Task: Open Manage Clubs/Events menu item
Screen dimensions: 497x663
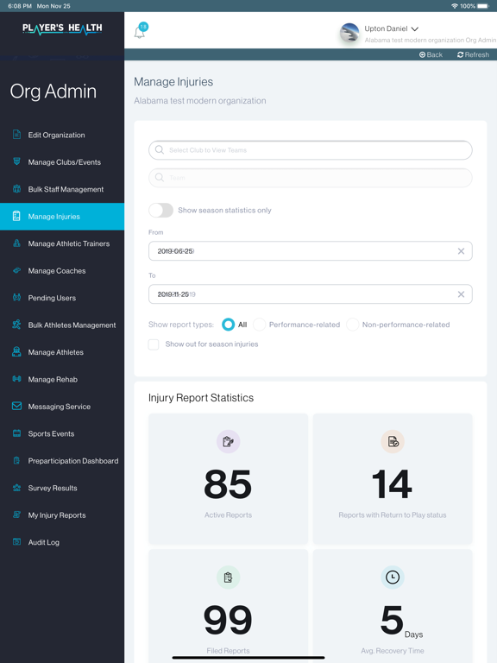Action: 64,162
